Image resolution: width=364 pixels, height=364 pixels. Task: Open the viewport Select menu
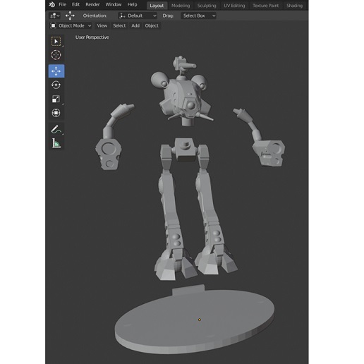coord(119,25)
